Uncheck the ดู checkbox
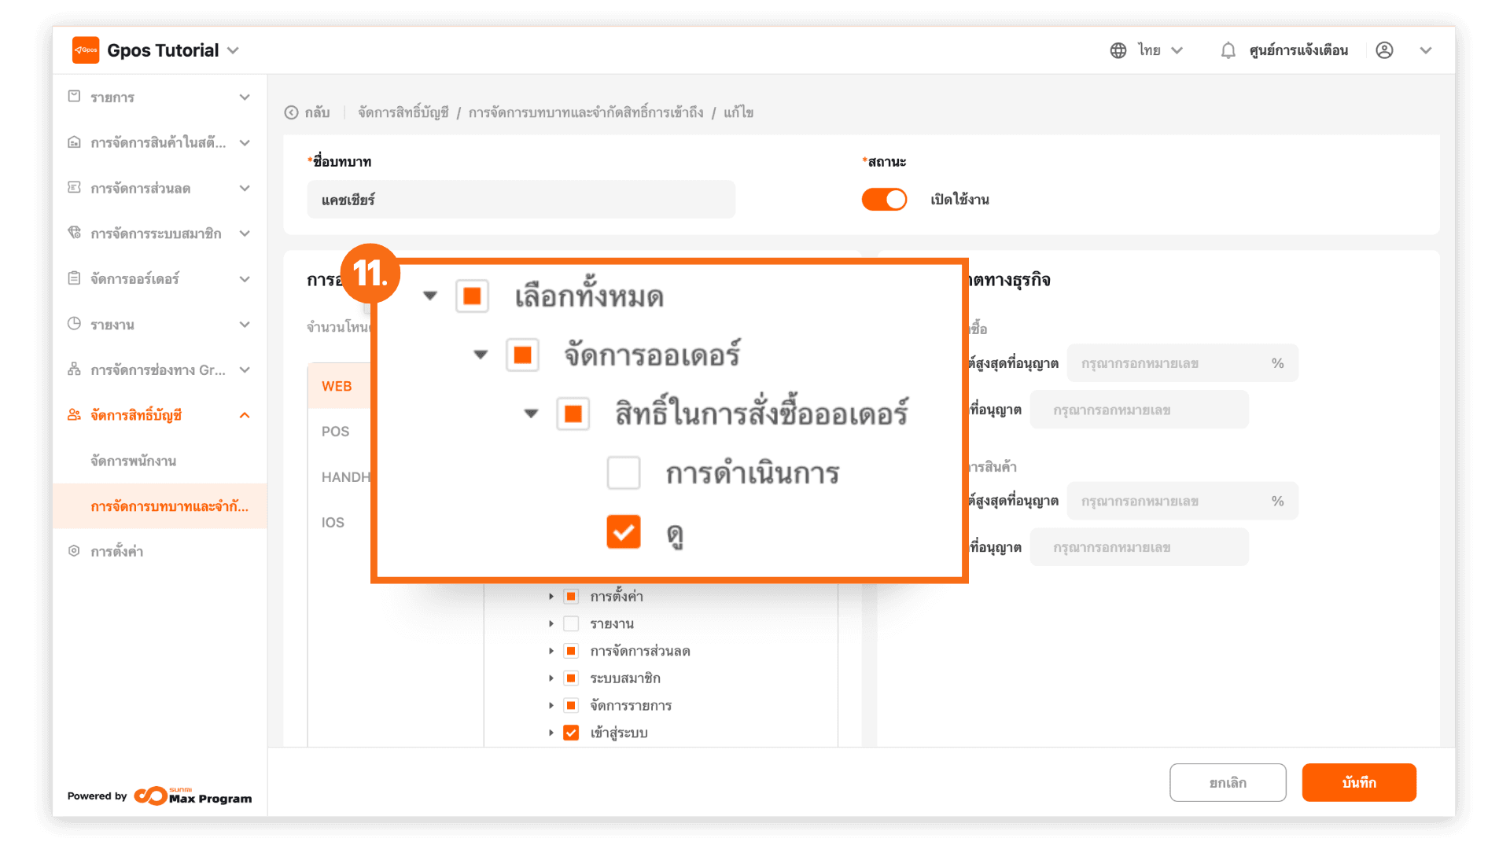The height and width of the screenshot is (849, 1510). pyautogui.click(x=624, y=532)
